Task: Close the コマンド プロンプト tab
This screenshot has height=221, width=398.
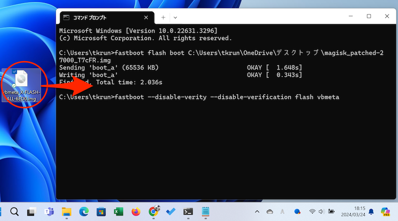Action: [x=149, y=17]
